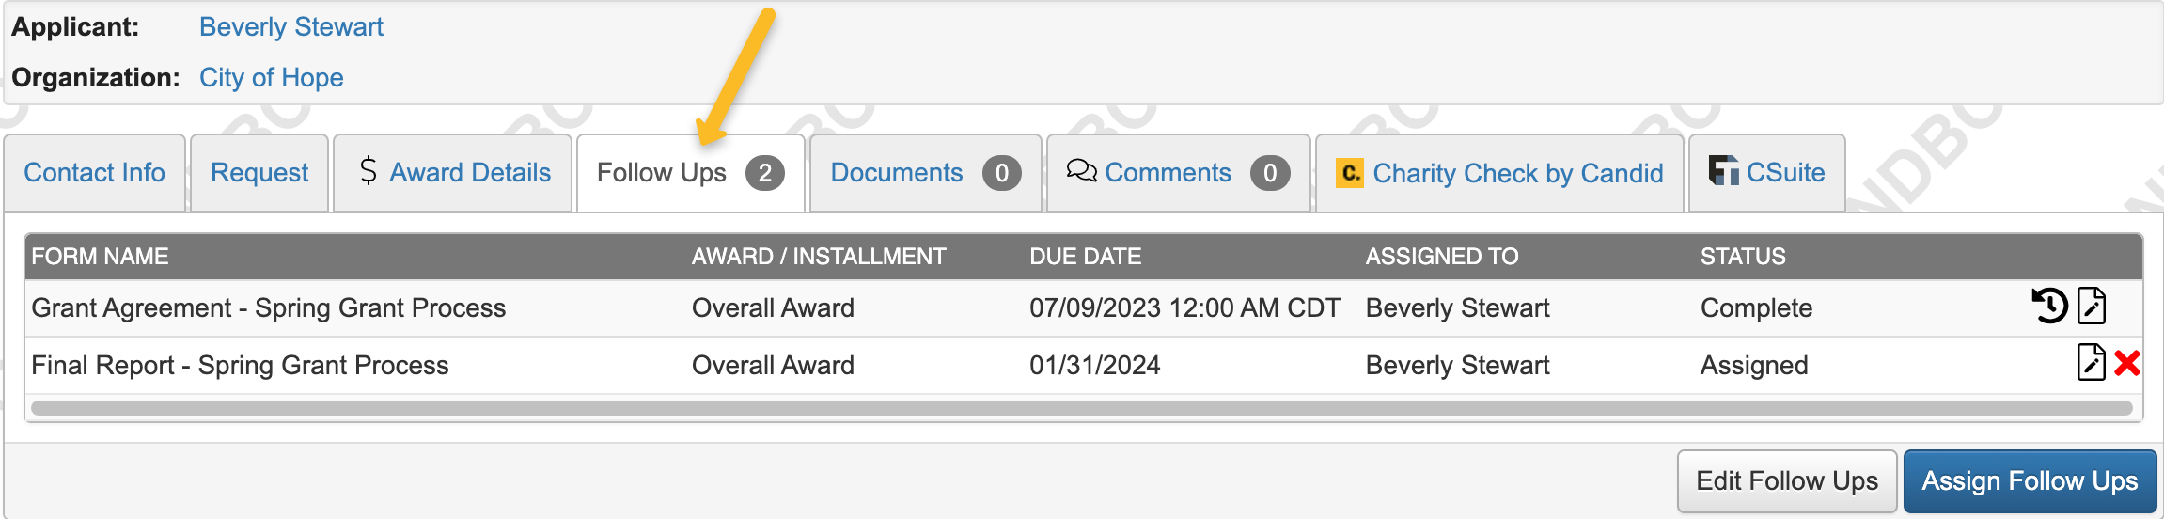Click the CSuite logo icon
The image size is (2164, 519).
[1723, 170]
